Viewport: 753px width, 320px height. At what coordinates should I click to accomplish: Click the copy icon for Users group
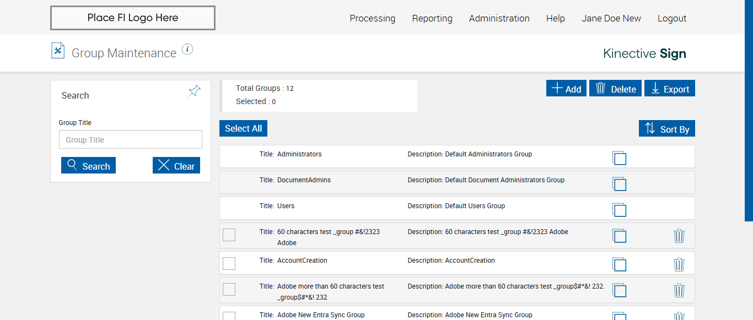pyautogui.click(x=619, y=210)
